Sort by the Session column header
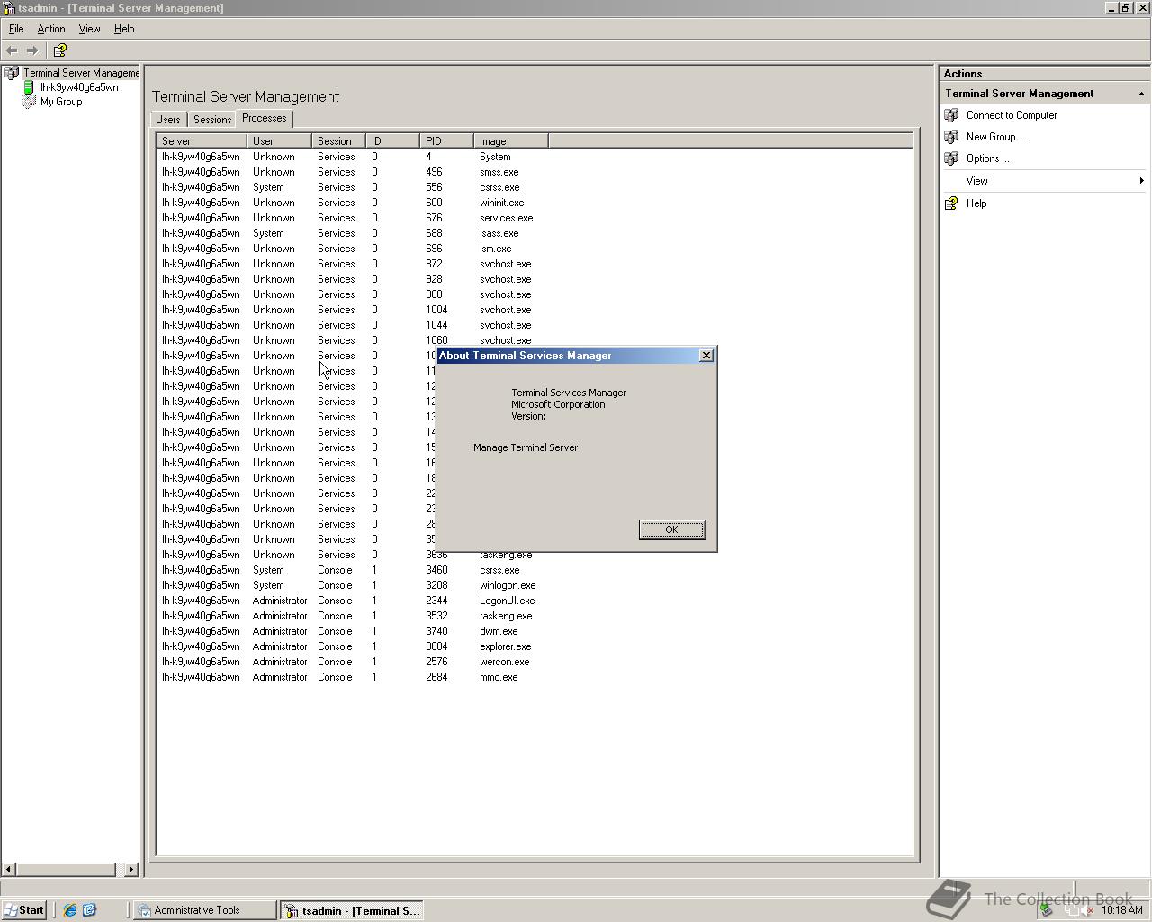Screen dimensions: 1152x922 338,141
